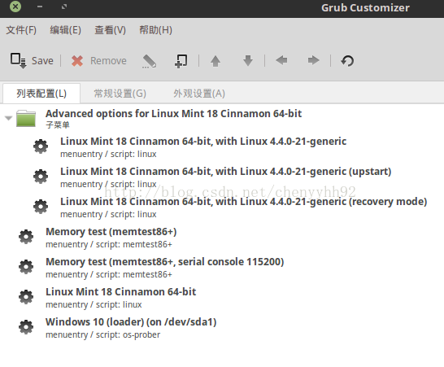The image size is (444, 367).
Task: Select the 列表配置(L) tab
Action: point(41,94)
